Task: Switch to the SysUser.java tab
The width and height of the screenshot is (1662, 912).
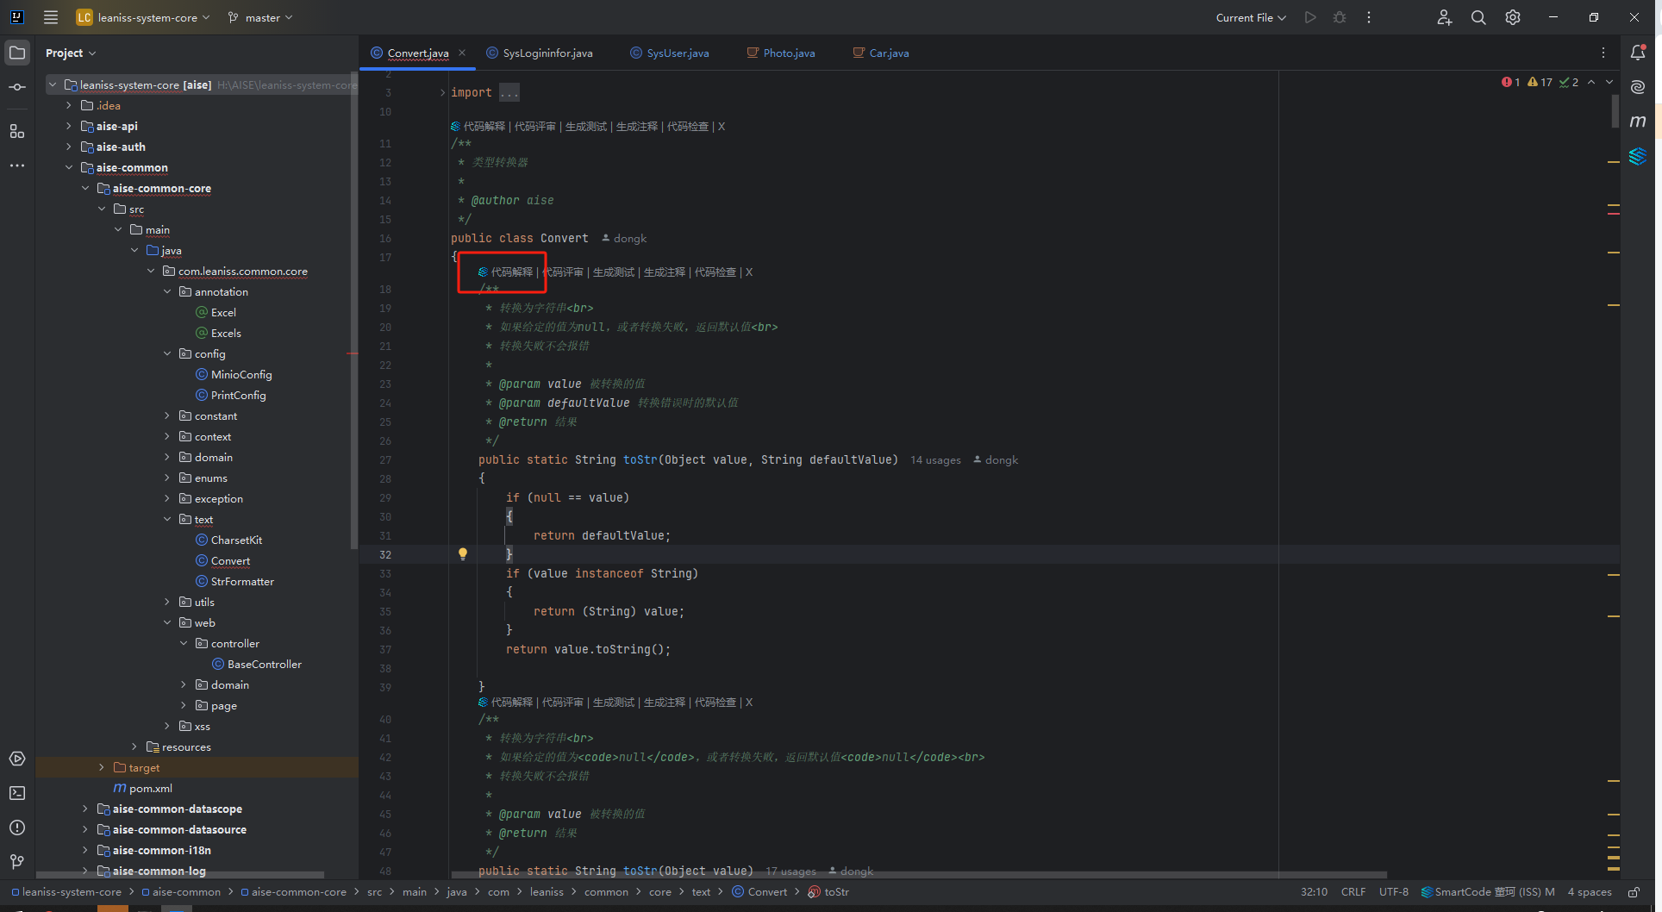Action: coord(670,53)
